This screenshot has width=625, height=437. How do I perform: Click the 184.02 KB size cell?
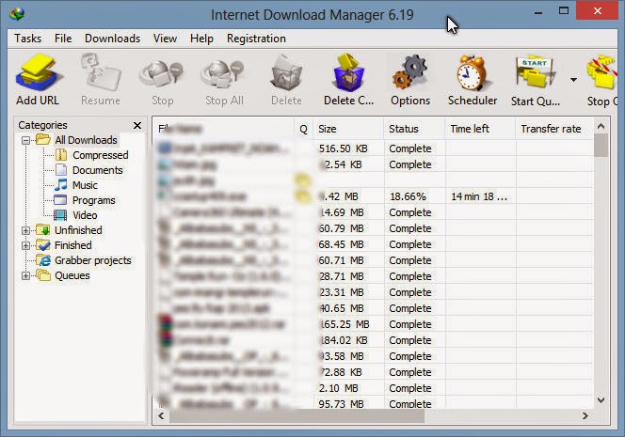tap(344, 340)
